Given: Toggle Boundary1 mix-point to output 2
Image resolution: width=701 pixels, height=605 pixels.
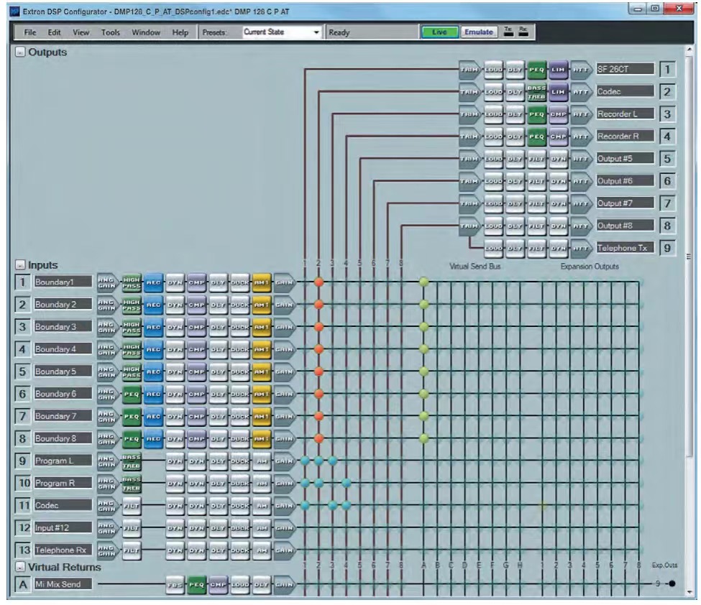Looking at the screenshot, I should pos(319,282).
